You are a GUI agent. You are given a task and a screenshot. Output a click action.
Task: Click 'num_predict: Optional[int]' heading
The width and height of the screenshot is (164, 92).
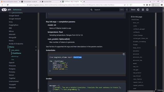coord(59,39)
